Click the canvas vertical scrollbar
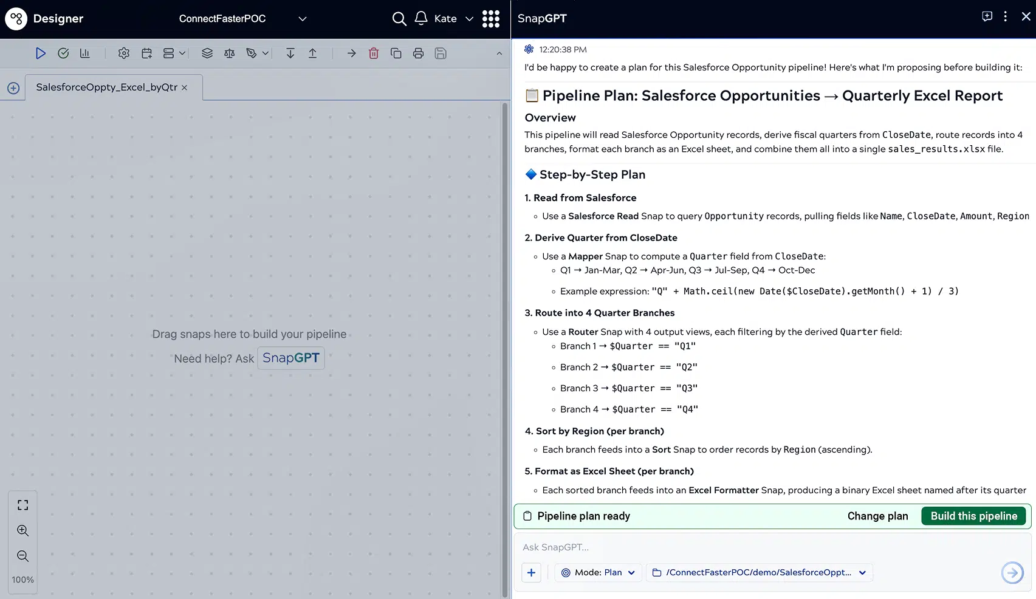 tap(504, 349)
